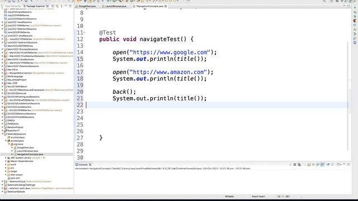Screen dimensions: 358x201
Task: Minimize the Package Explorer view
Action: [x=66, y=6]
